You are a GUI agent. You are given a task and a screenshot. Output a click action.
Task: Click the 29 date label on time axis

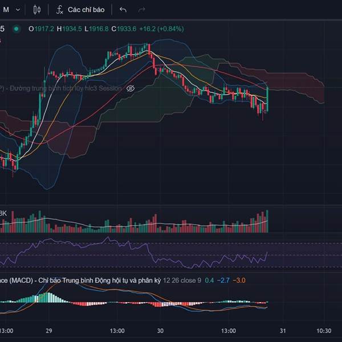49,331
